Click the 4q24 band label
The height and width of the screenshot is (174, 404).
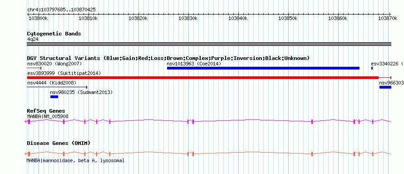(33, 39)
